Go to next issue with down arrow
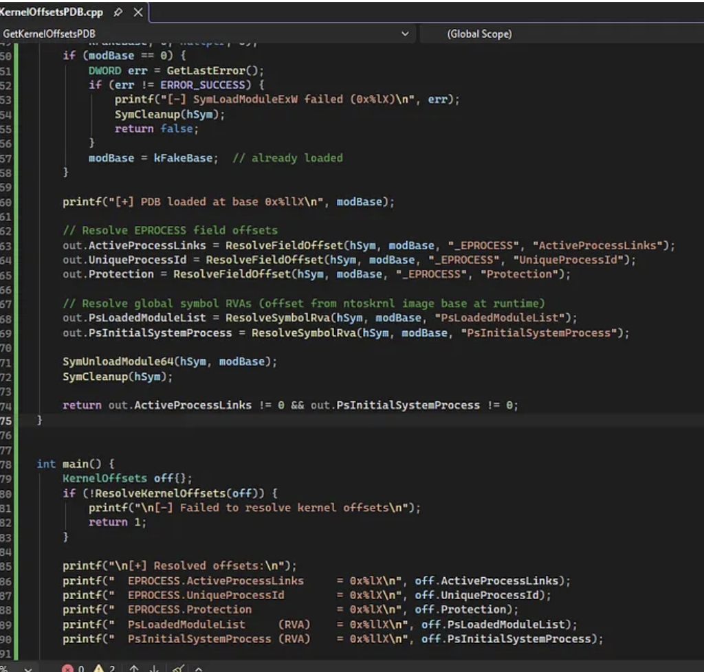The height and width of the screenshot is (672, 704). [154, 669]
